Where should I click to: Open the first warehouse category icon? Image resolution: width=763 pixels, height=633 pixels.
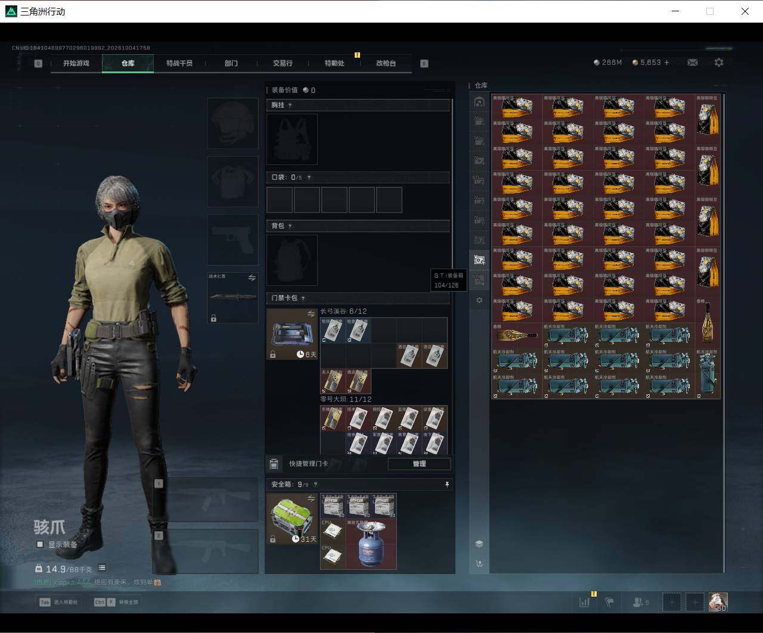tap(479, 102)
